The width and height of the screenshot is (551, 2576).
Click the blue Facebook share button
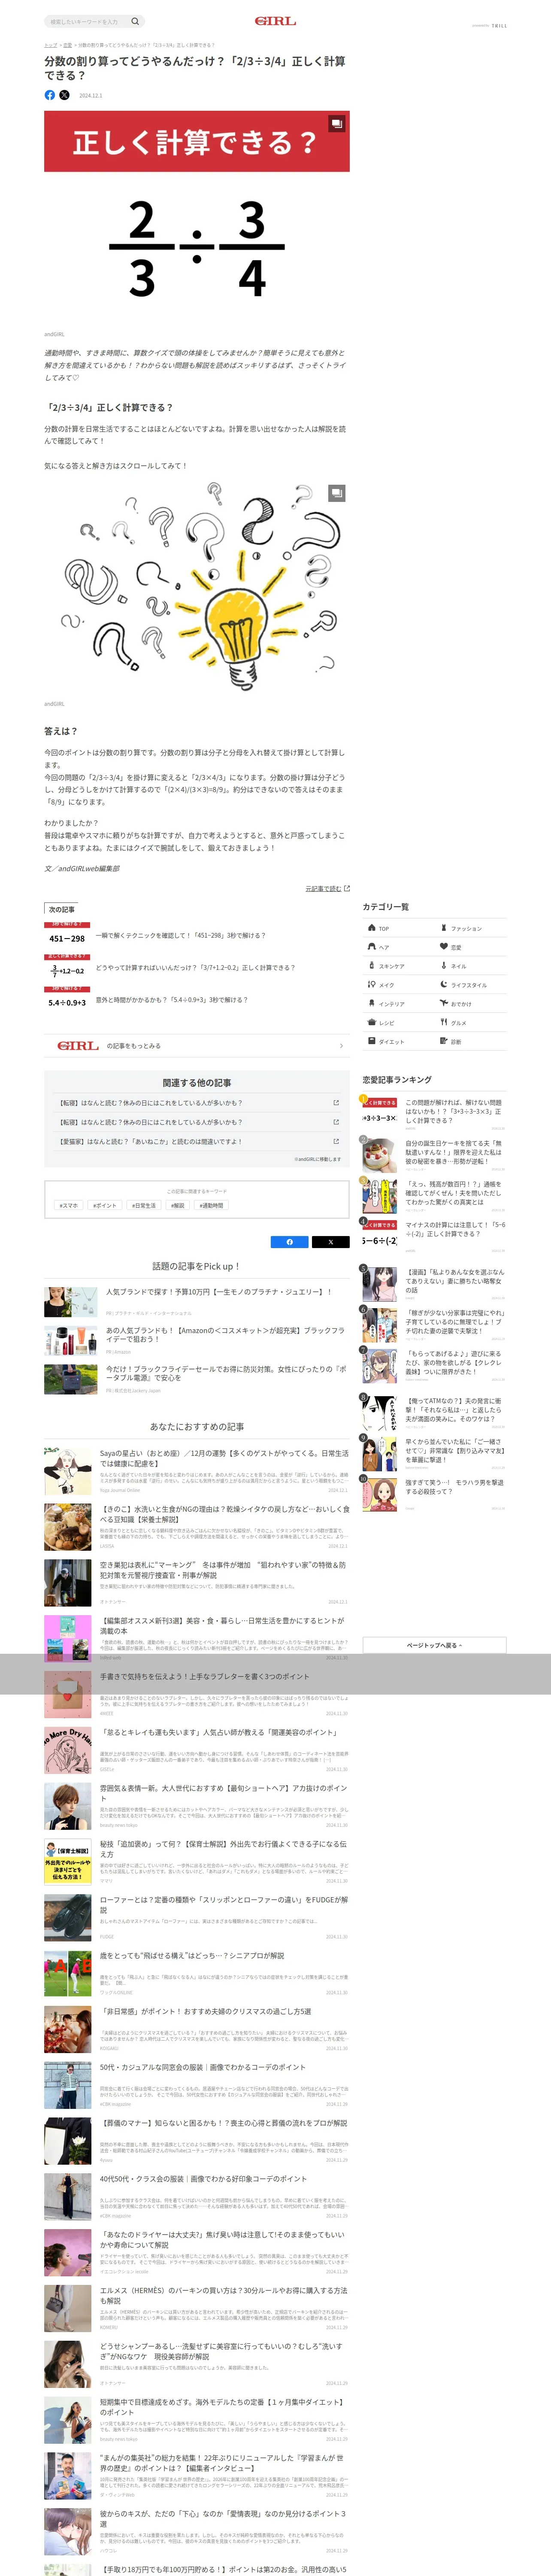click(x=290, y=1242)
